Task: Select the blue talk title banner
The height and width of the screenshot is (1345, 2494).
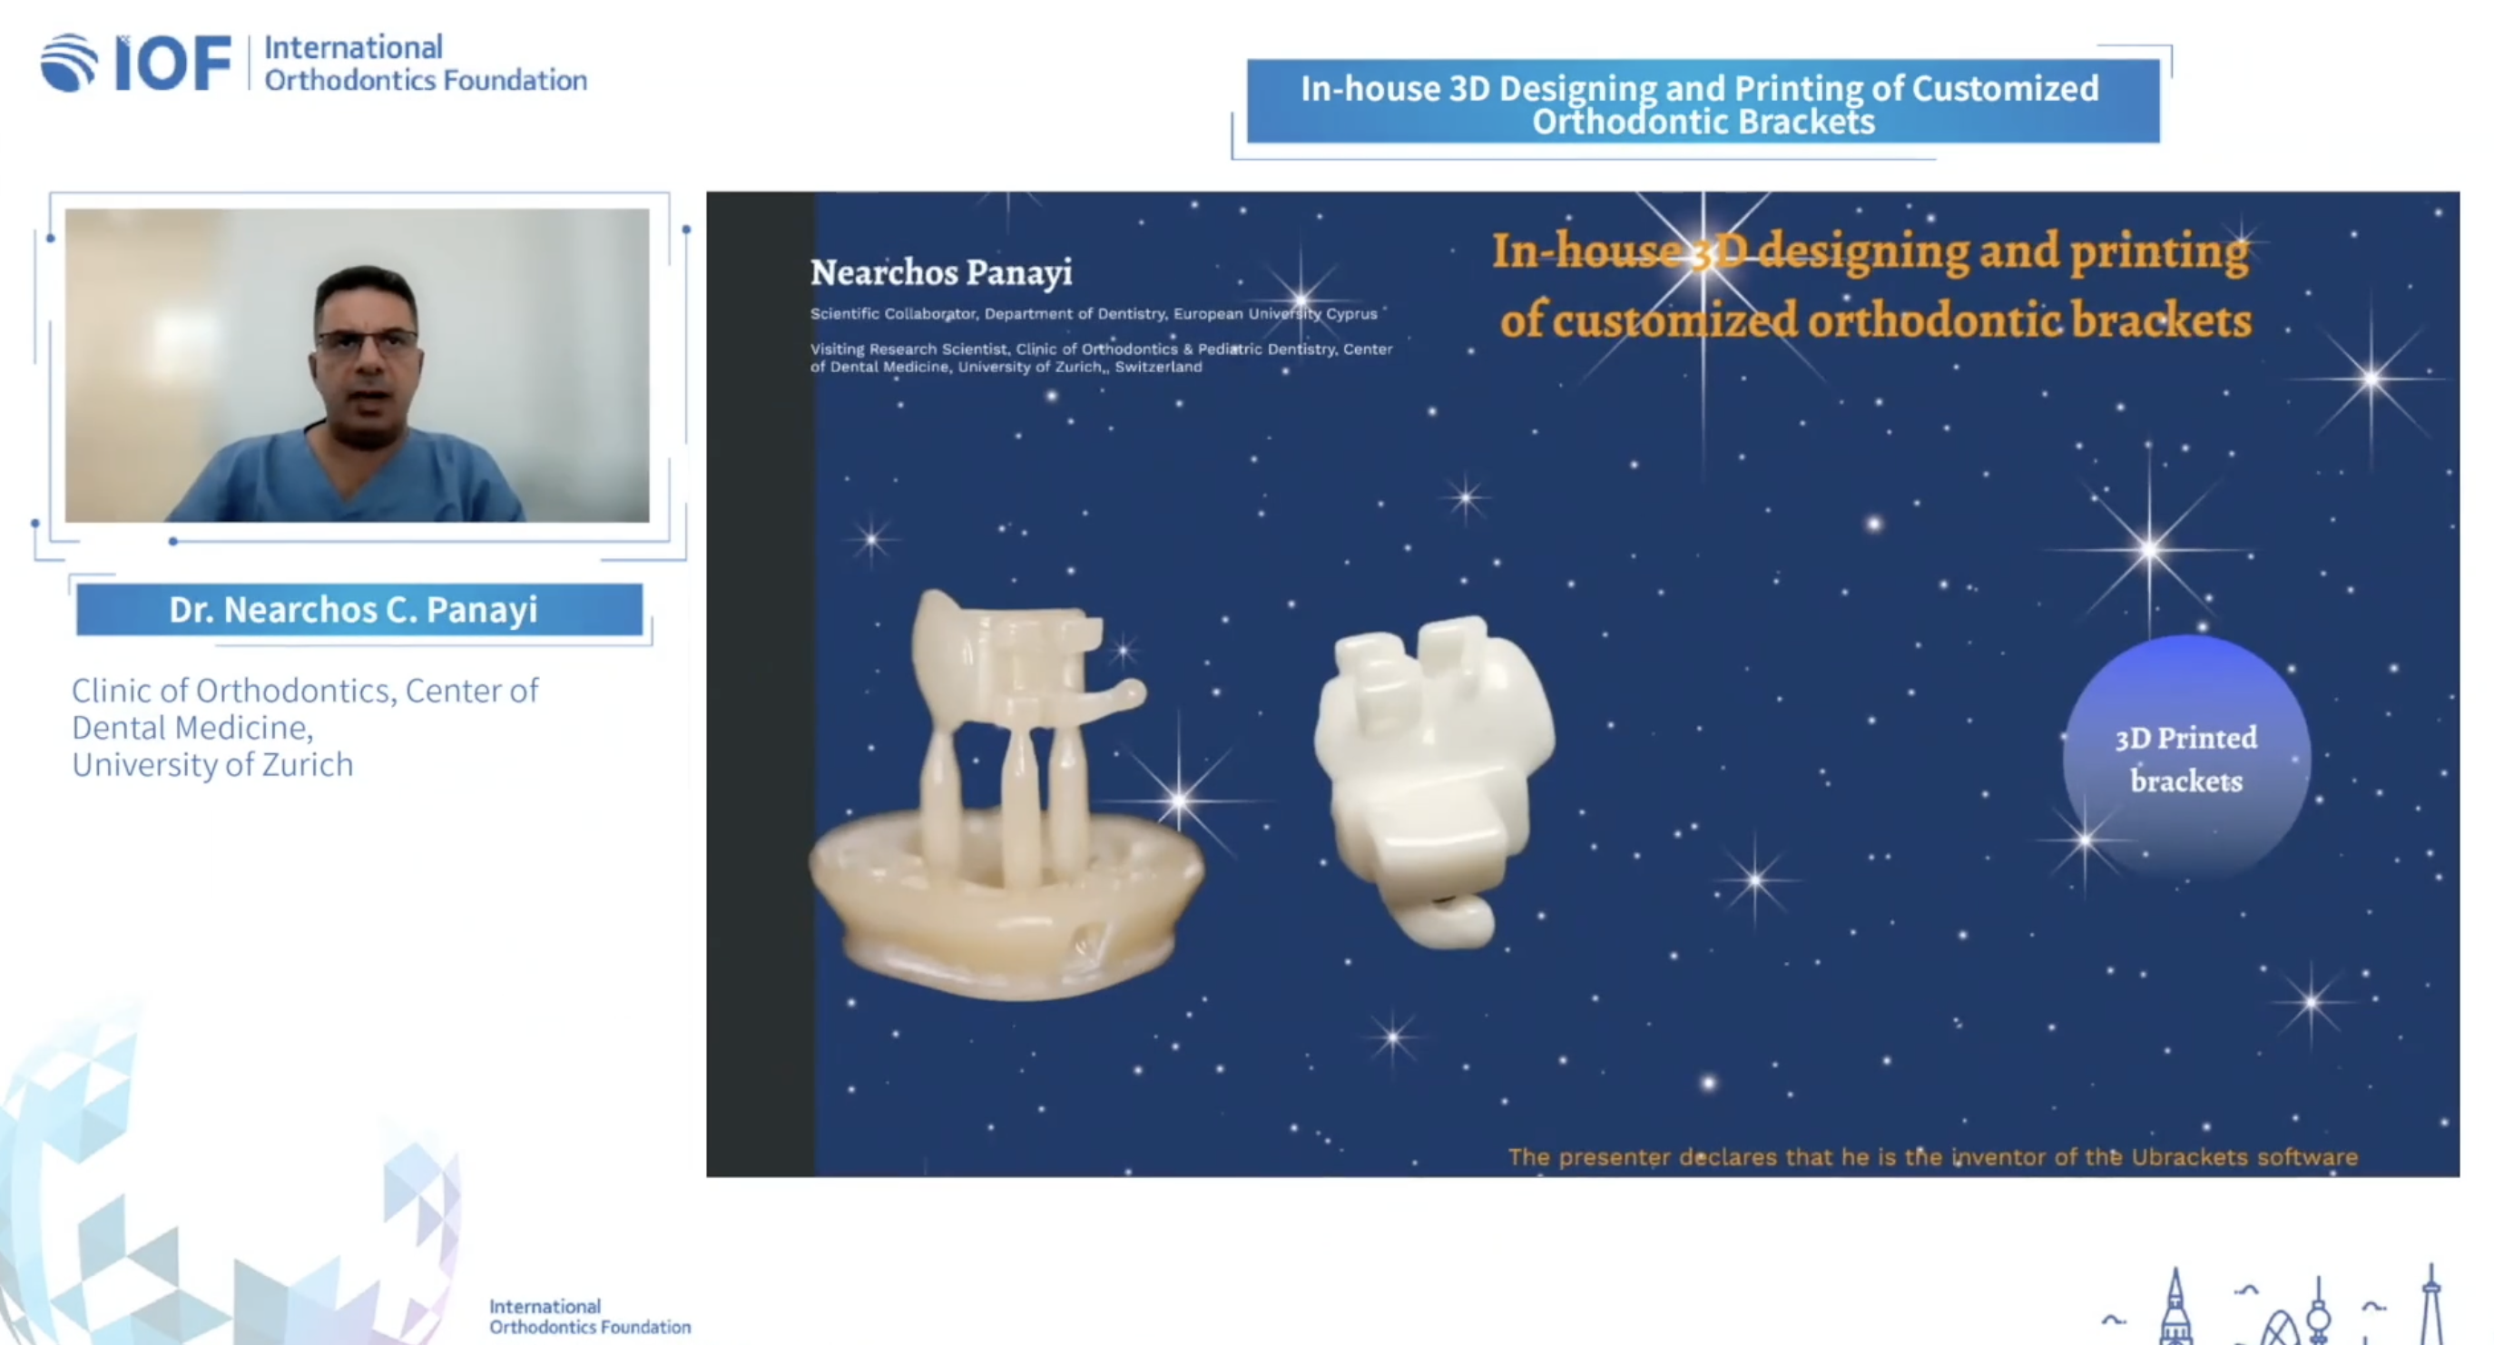Action: pyautogui.click(x=1702, y=103)
